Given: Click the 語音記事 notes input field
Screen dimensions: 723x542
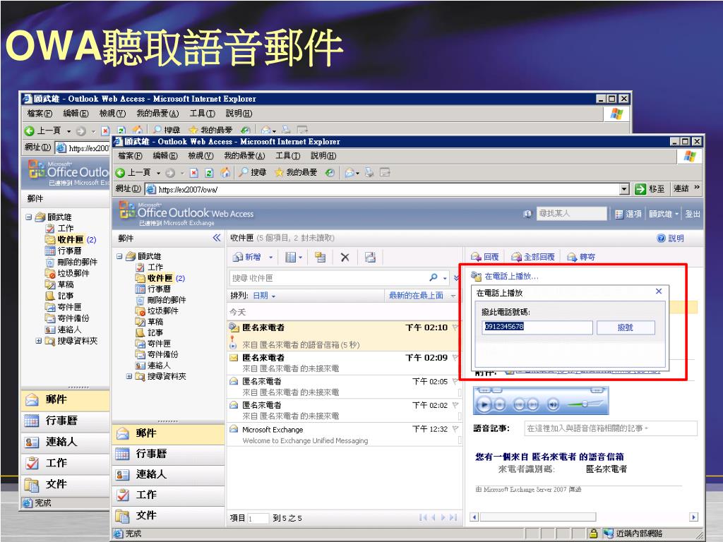Looking at the screenshot, I should coord(611,428).
